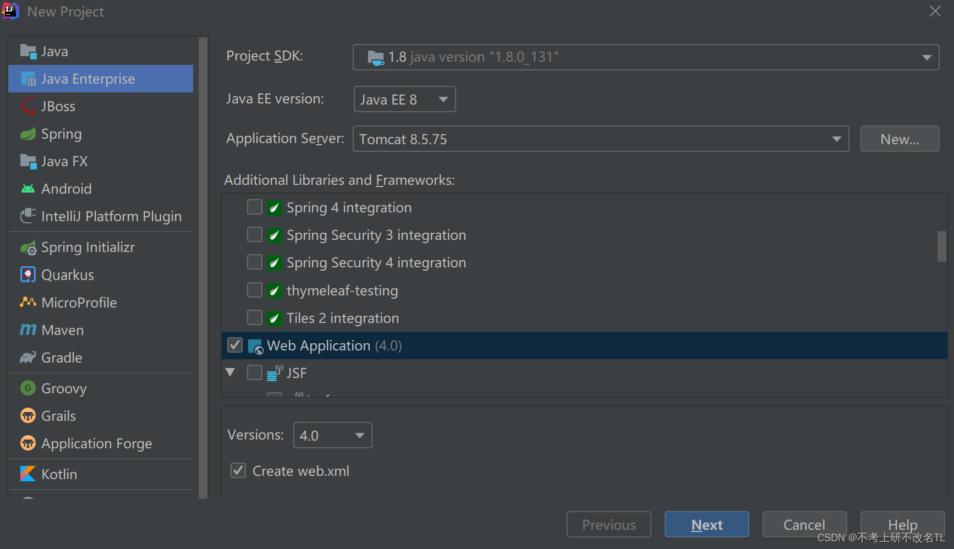Select the Quarkus icon
The width and height of the screenshot is (954, 549).
28,275
